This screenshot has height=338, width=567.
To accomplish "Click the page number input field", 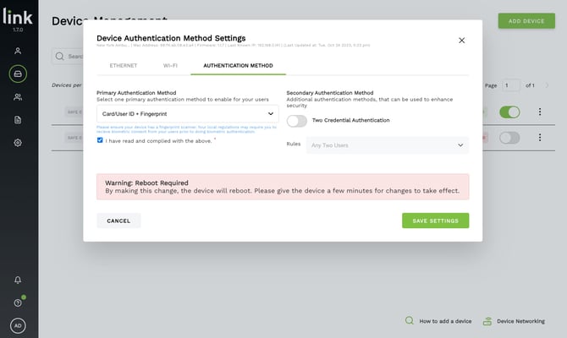I will click(x=511, y=85).
